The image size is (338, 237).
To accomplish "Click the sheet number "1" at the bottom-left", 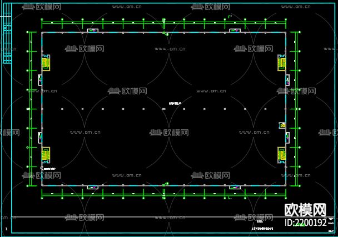I will point(6,229).
